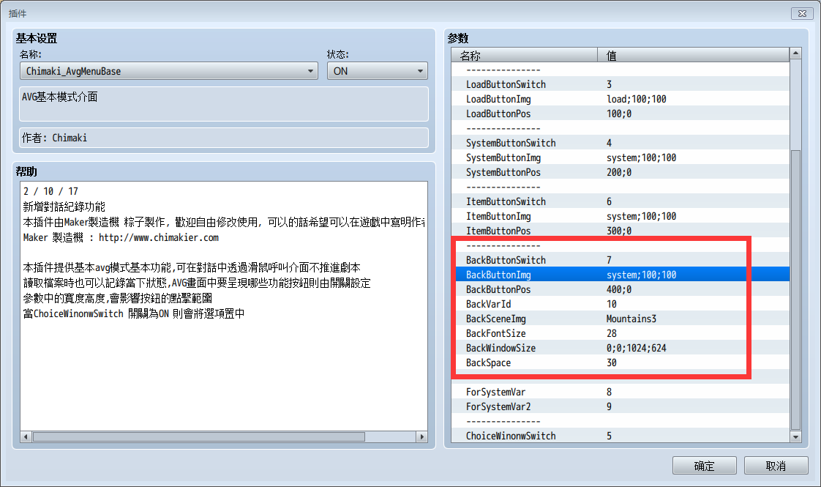The height and width of the screenshot is (487, 821).
Task: Select the highlighted BackButtonImg parameter row
Action: (621, 275)
